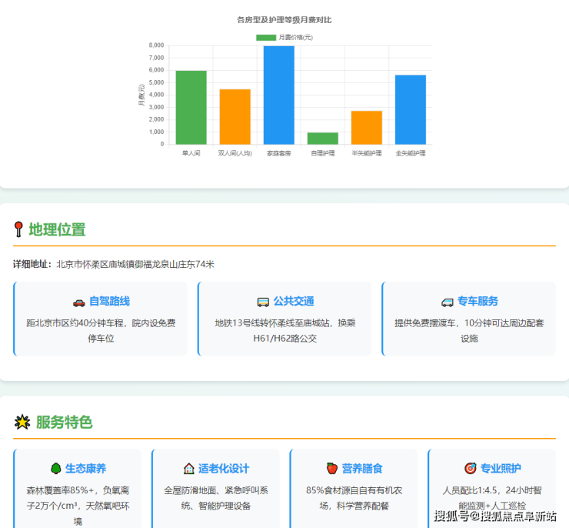Click the green legend color box
Viewport: 569px width, 528px height.
pyautogui.click(x=266, y=37)
